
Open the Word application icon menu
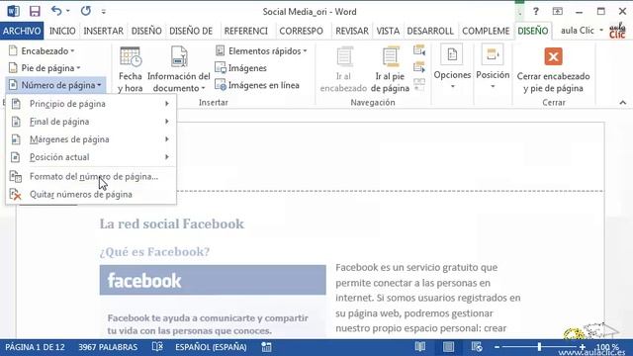click(x=13, y=11)
